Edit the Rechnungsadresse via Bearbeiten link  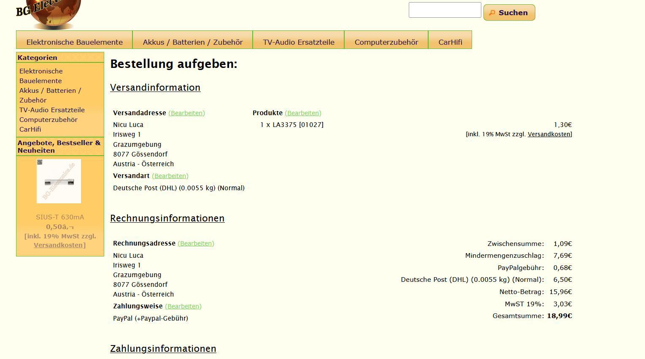click(x=196, y=243)
